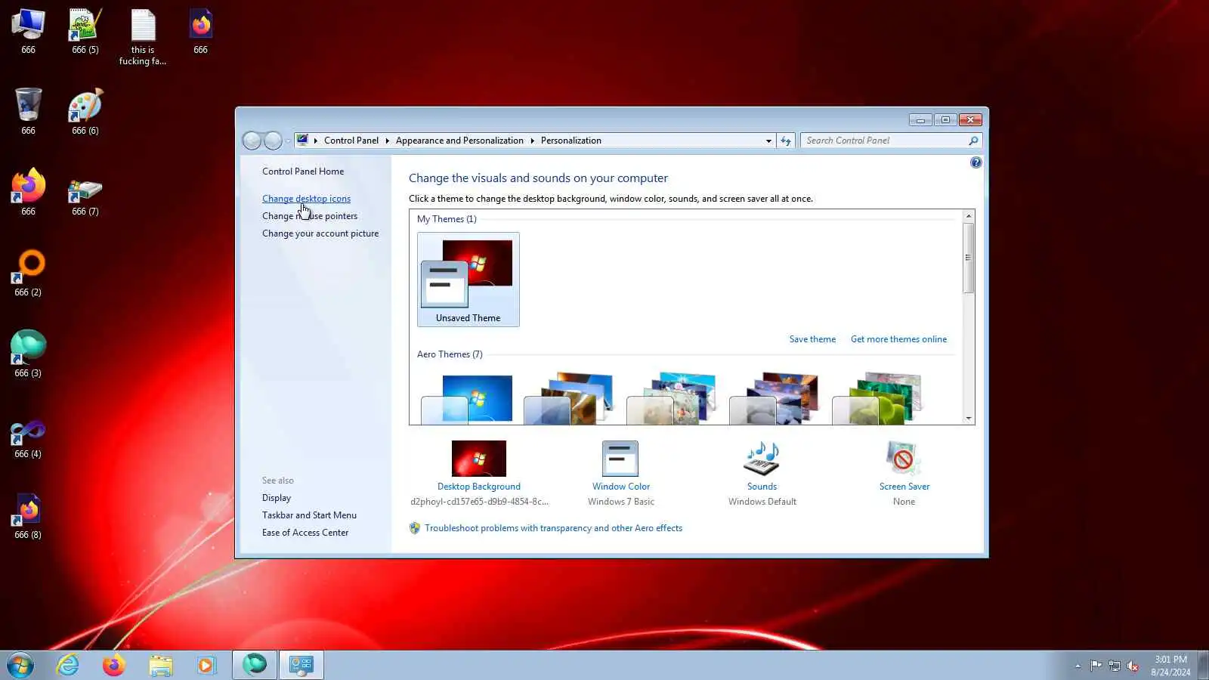Expand the arrow before Control Panel breadcrumb
The height and width of the screenshot is (680, 1209).
(316, 141)
